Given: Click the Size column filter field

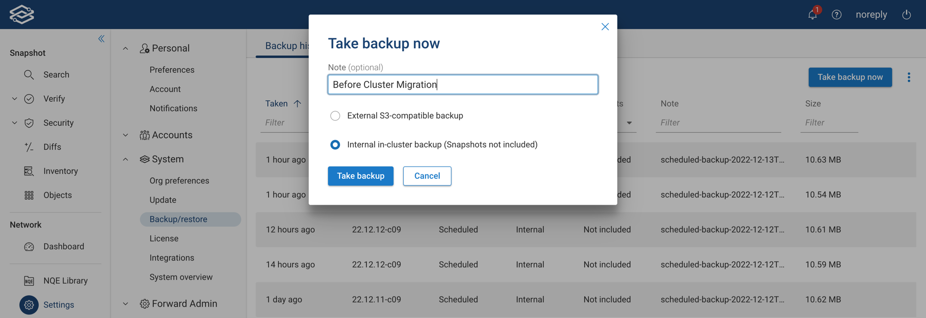Looking at the screenshot, I should pyautogui.click(x=829, y=123).
